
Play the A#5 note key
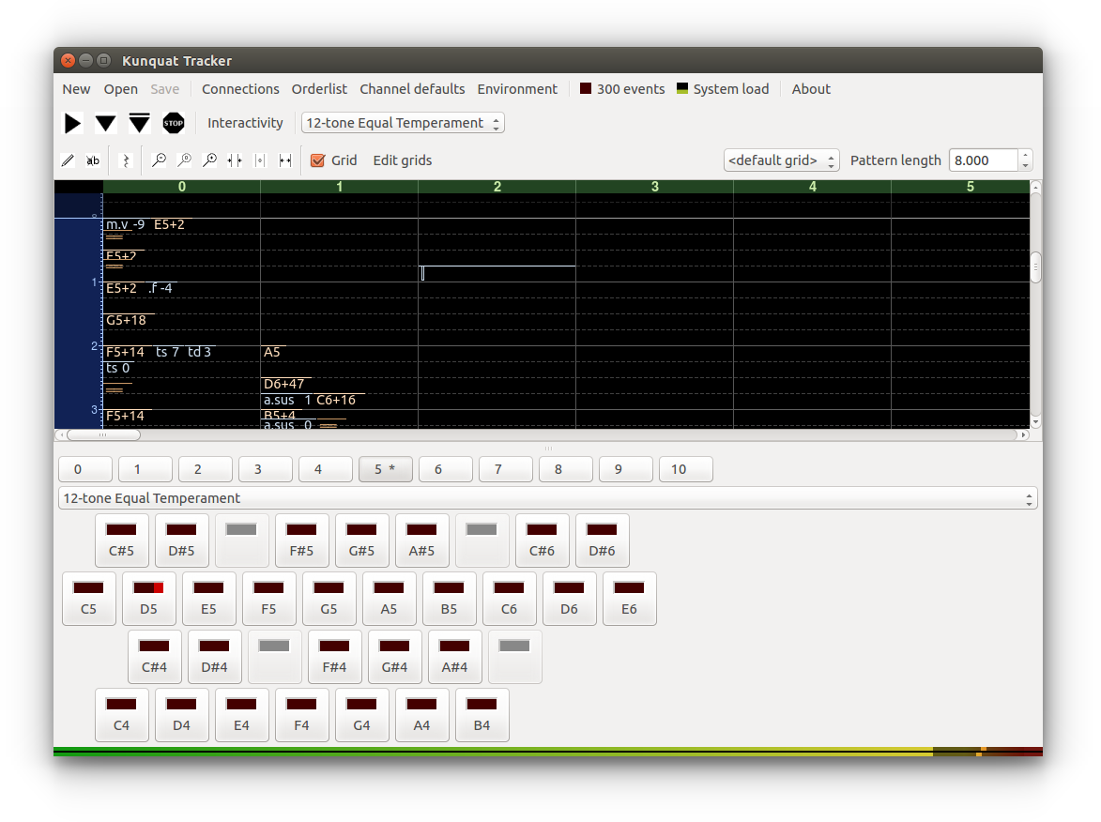422,540
